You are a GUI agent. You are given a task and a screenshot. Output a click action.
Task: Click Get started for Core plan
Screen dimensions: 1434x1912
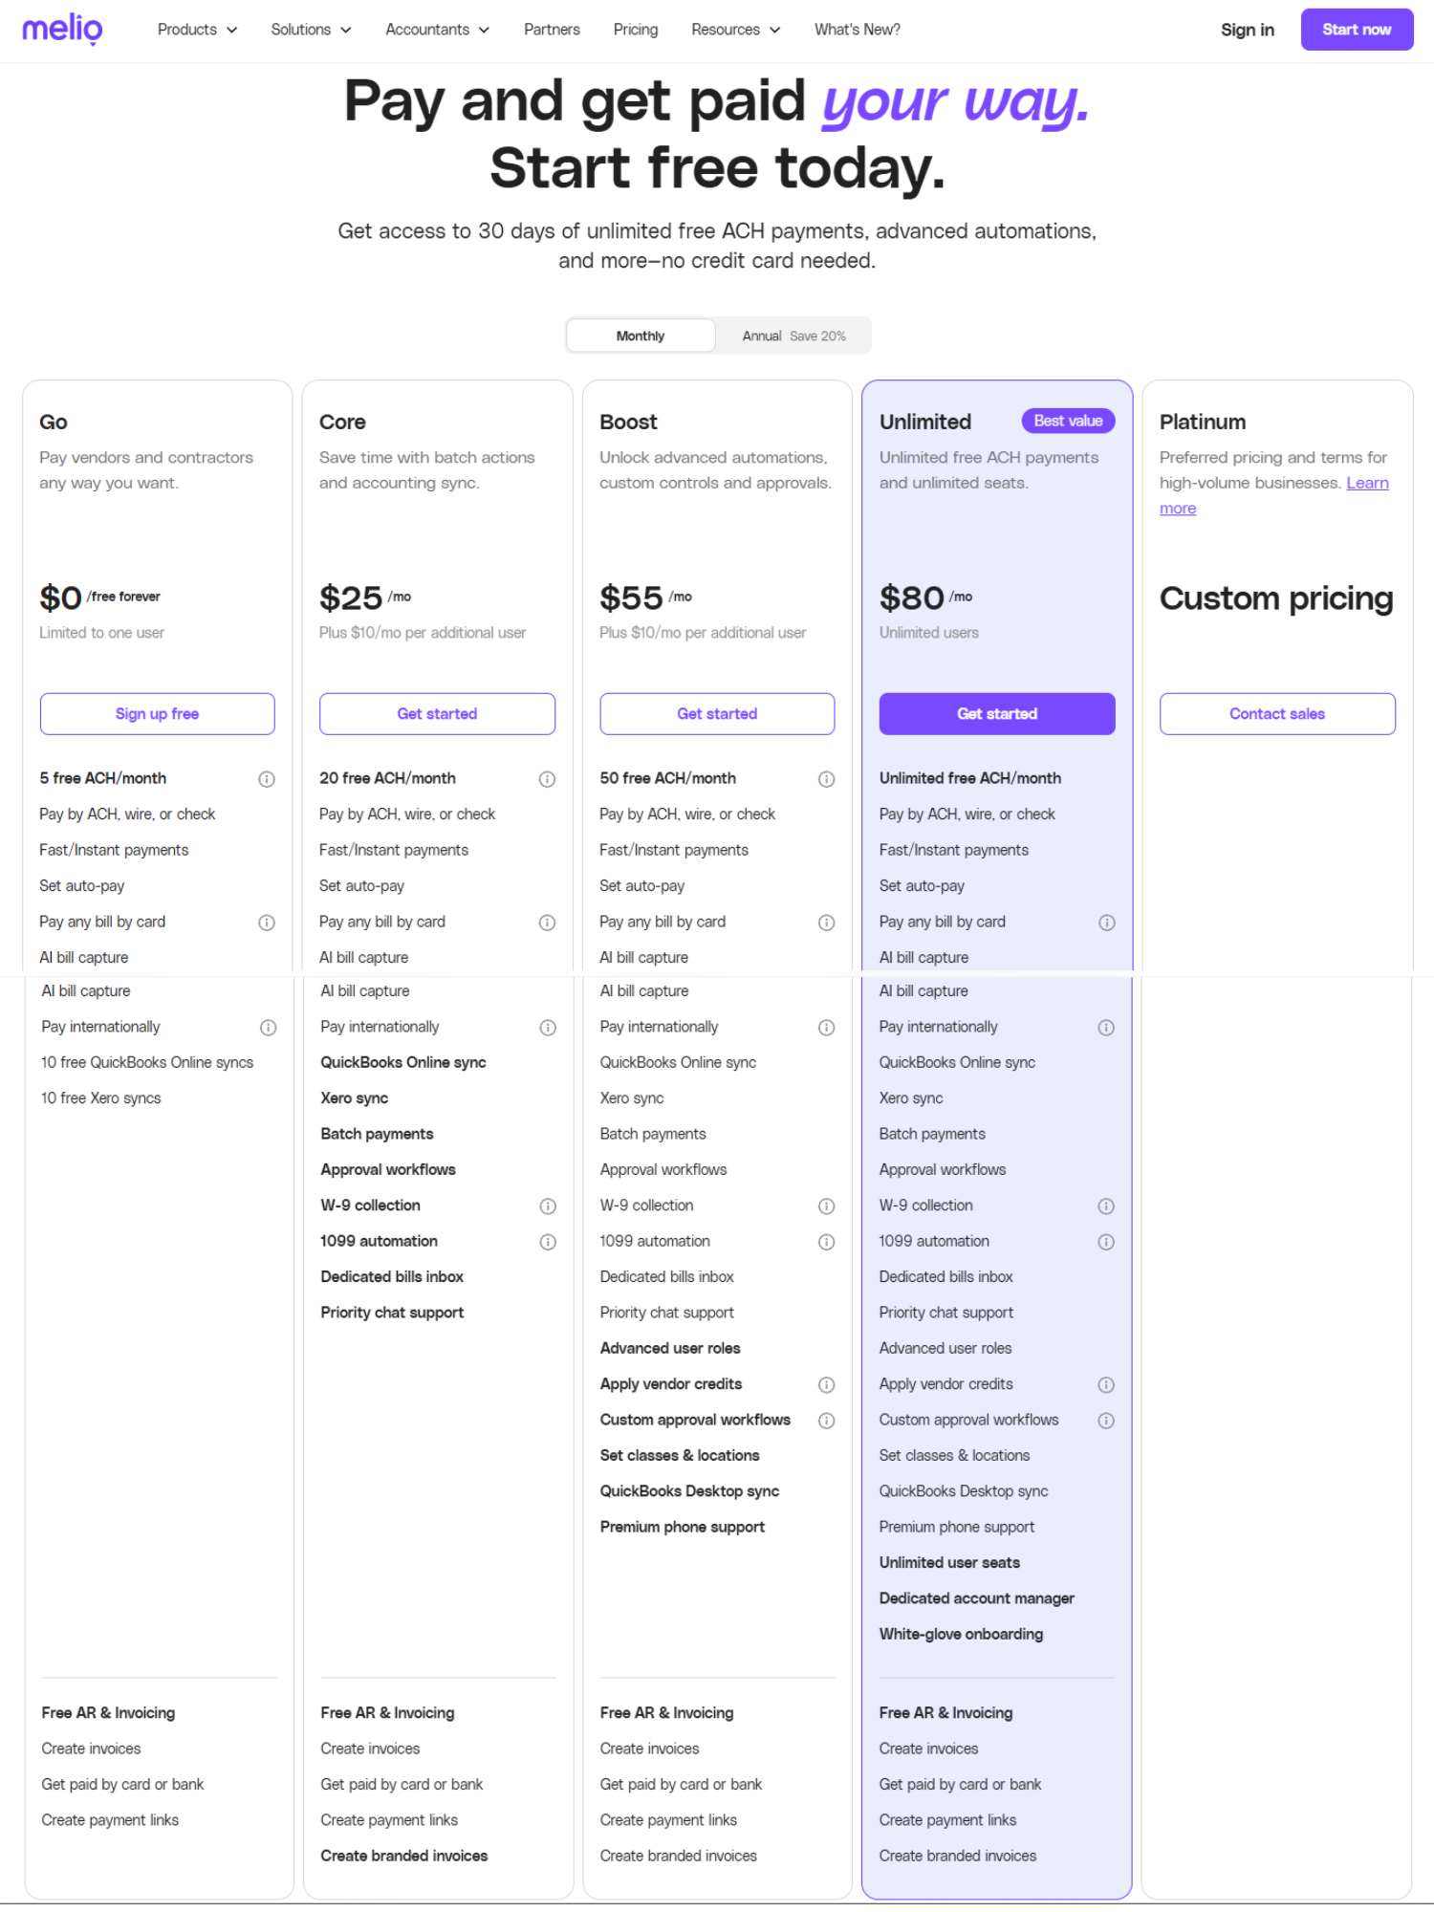pos(437,714)
